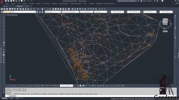
Task: Open the plot style ПоЦвету dropdown
Action: [x=101, y=12]
